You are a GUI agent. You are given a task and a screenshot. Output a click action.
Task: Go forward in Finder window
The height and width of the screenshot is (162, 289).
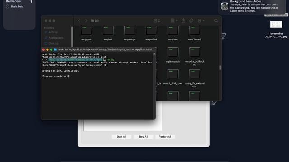[86, 21]
